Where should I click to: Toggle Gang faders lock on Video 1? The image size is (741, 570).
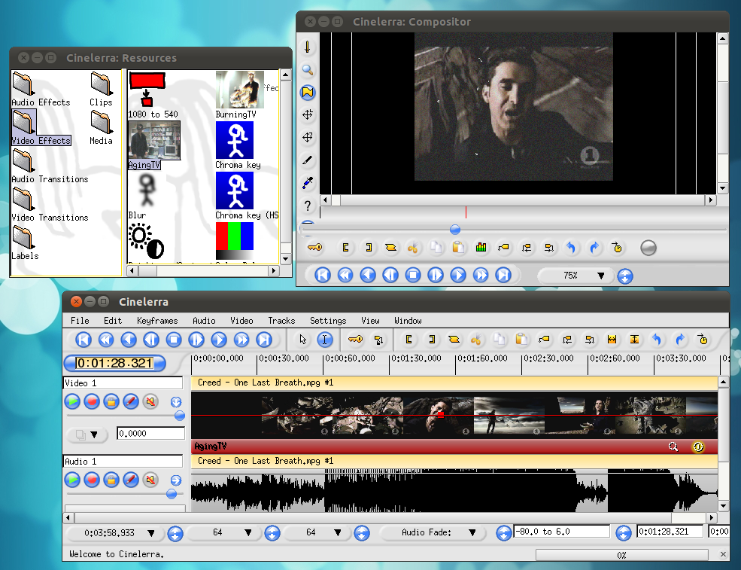(x=111, y=401)
